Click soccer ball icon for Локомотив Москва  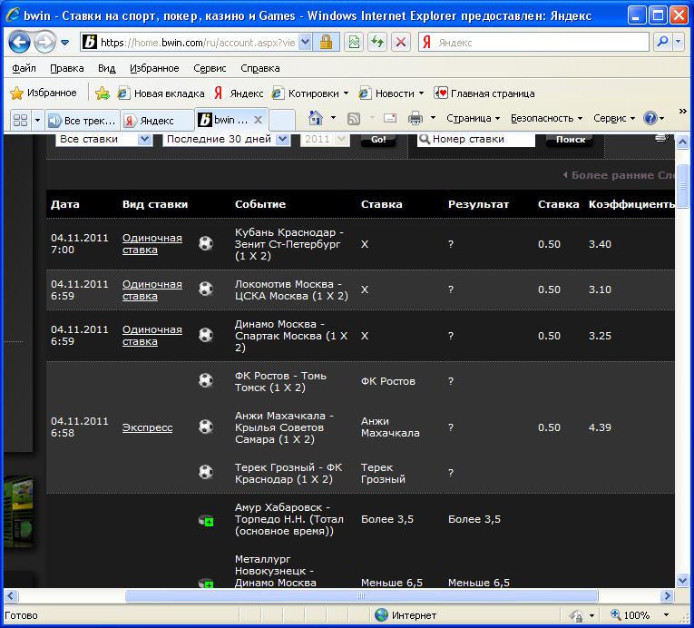click(206, 289)
